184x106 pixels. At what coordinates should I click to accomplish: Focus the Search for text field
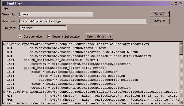coord(56,14)
